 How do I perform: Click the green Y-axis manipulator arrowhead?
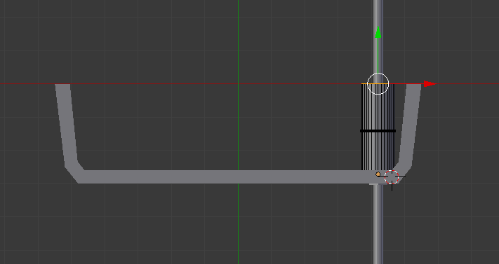[378, 32]
